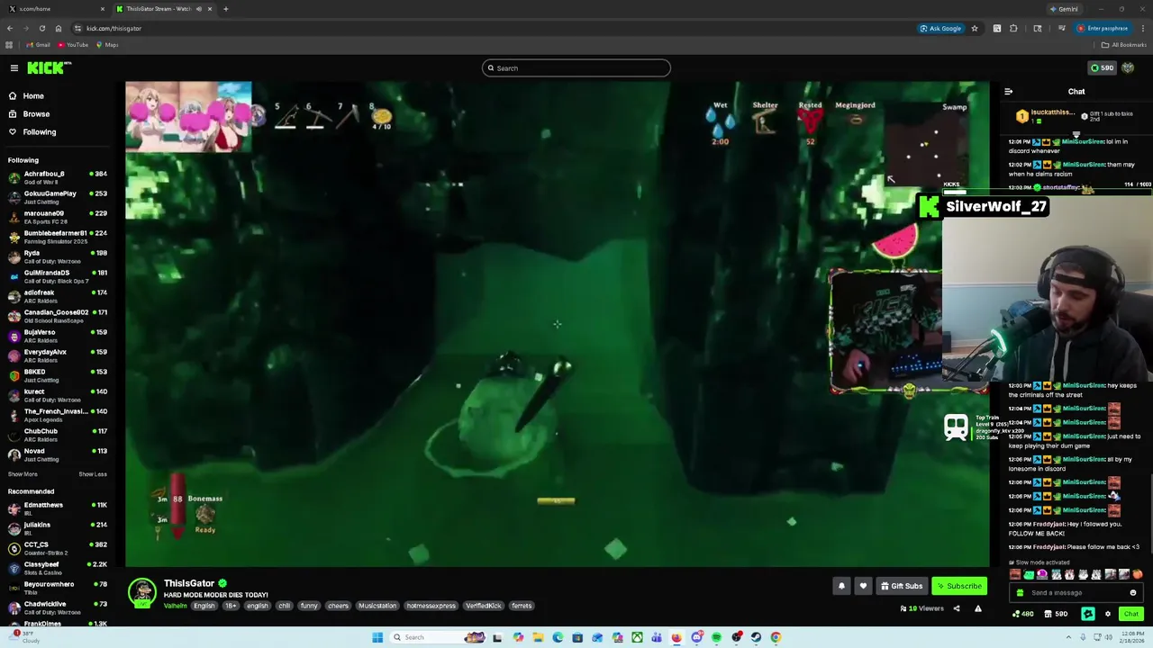Open the share stream icon
This screenshot has width=1153, height=648.
957,608
